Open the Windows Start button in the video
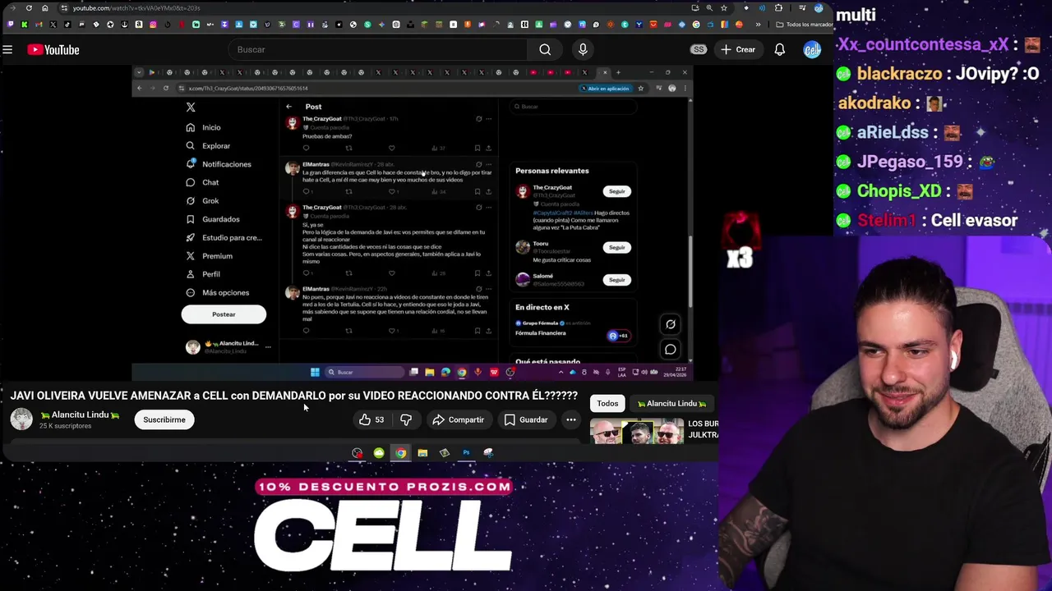Image resolution: width=1052 pixels, height=591 pixels. pyautogui.click(x=315, y=373)
